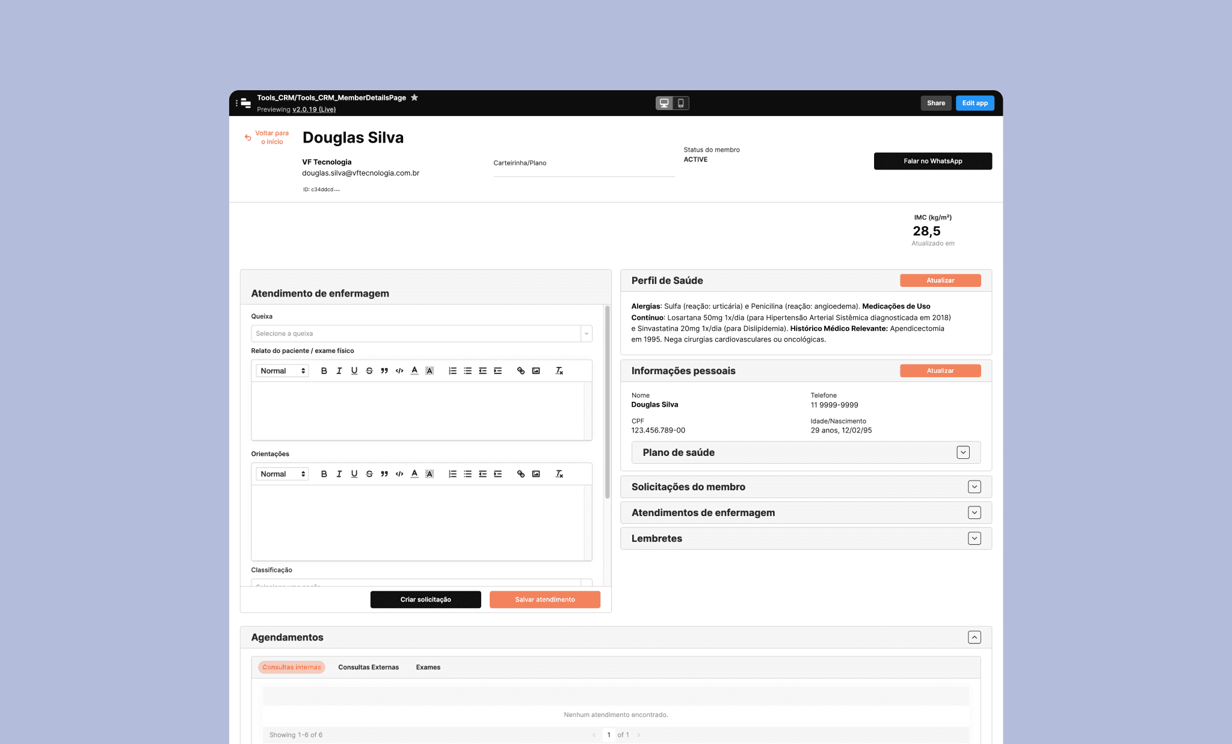Switch to the Exames tab
This screenshot has height=744, width=1232.
coord(428,667)
